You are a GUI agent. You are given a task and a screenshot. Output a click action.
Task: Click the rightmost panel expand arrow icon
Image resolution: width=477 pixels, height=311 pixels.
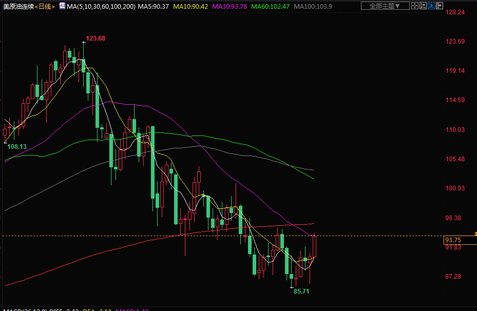click(440, 6)
